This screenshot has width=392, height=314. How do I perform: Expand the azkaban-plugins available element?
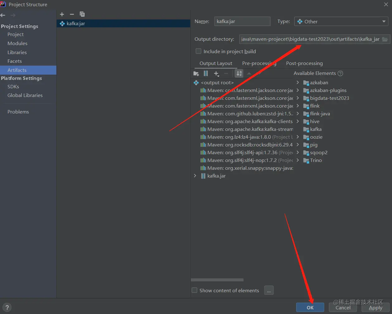click(298, 90)
